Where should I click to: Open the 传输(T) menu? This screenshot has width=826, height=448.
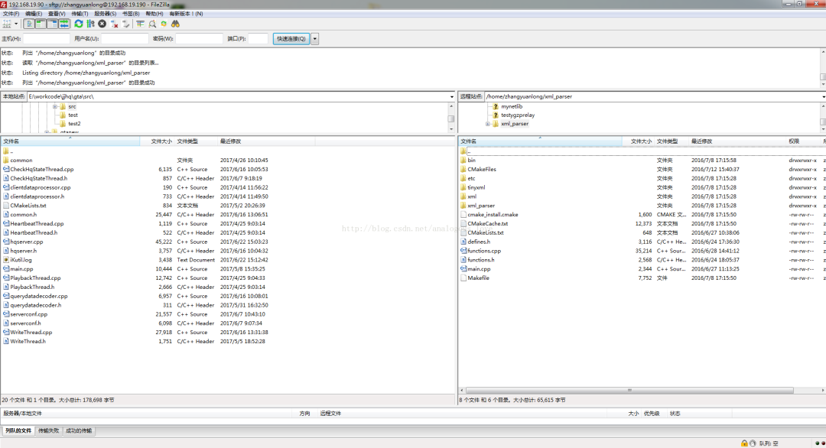click(x=80, y=14)
